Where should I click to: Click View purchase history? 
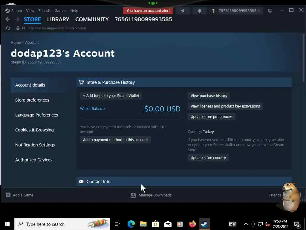(209, 96)
